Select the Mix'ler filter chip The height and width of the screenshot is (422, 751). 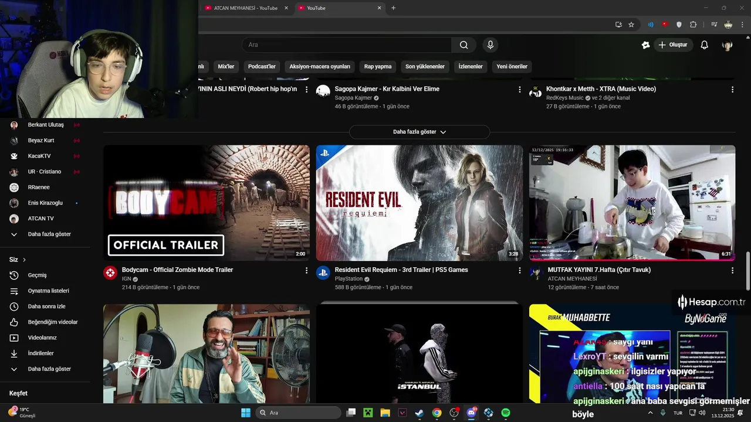click(x=226, y=67)
